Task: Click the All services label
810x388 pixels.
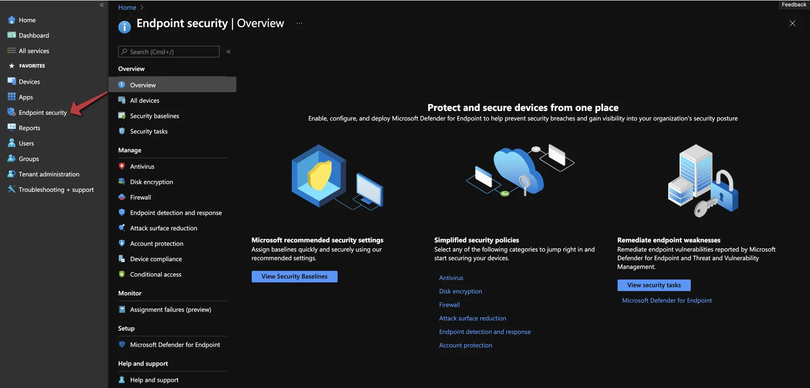Action: (34, 51)
